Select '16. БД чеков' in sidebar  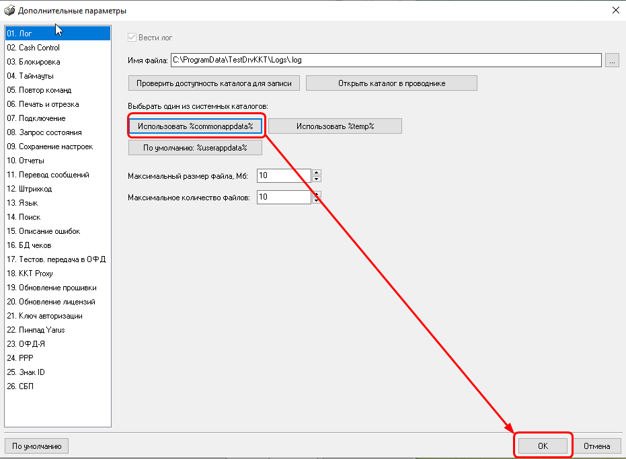[29, 245]
